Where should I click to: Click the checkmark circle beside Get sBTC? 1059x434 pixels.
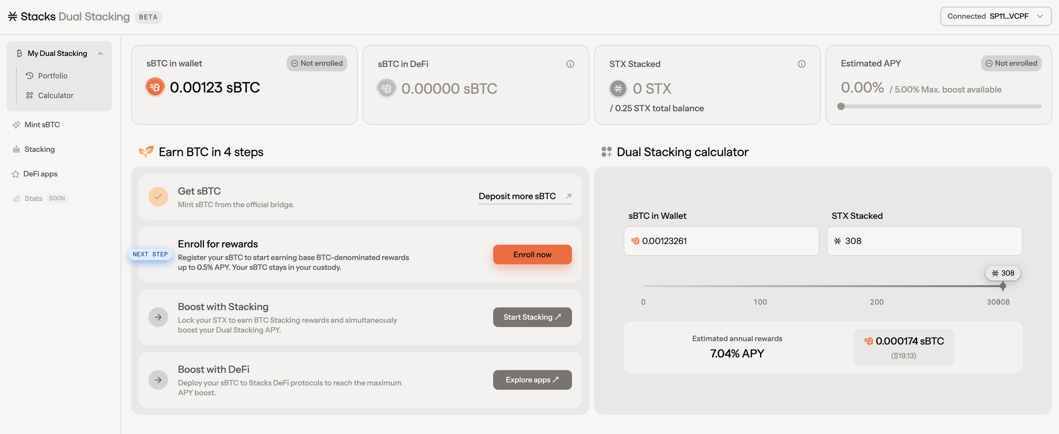click(x=158, y=197)
